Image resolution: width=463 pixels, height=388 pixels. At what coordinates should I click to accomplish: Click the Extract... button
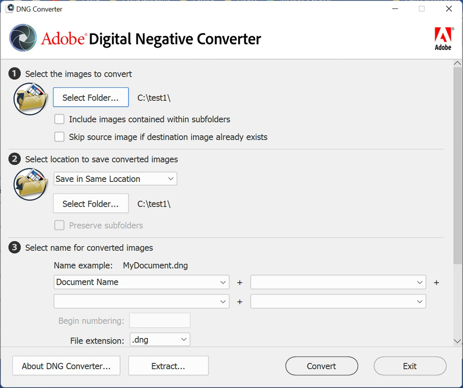tap(168, 366)
